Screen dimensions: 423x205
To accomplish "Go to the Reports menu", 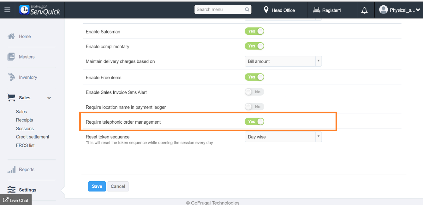I will [x=27, y=169].
